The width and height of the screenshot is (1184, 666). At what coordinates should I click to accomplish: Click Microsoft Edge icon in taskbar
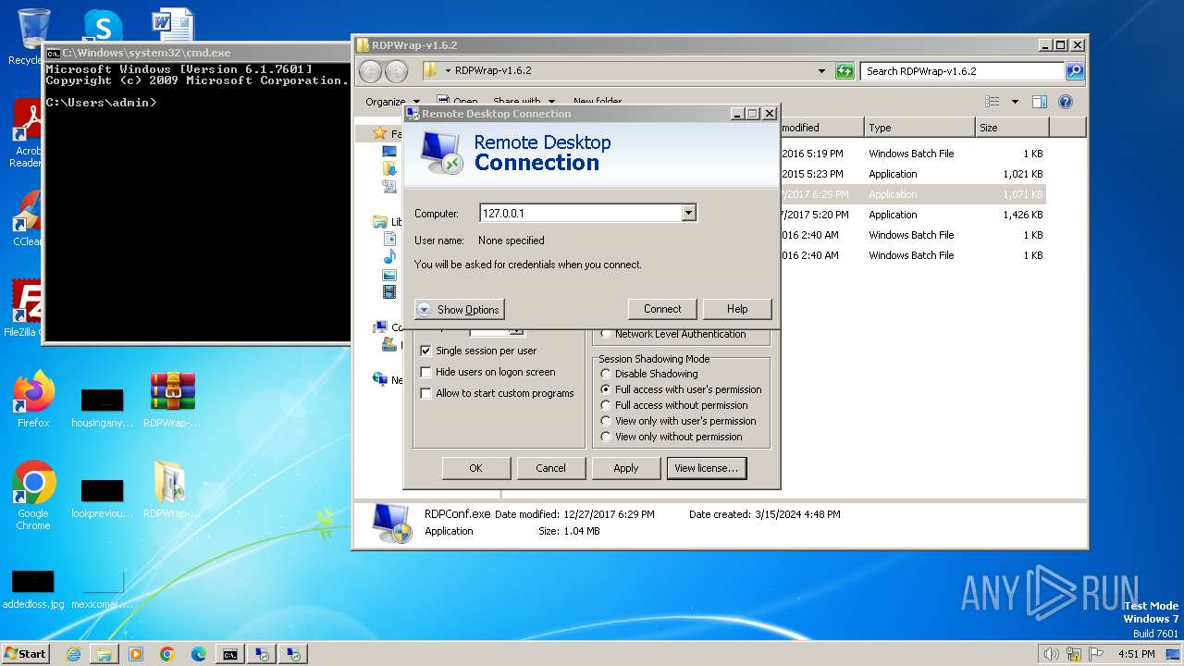click(x=199, y=654)
